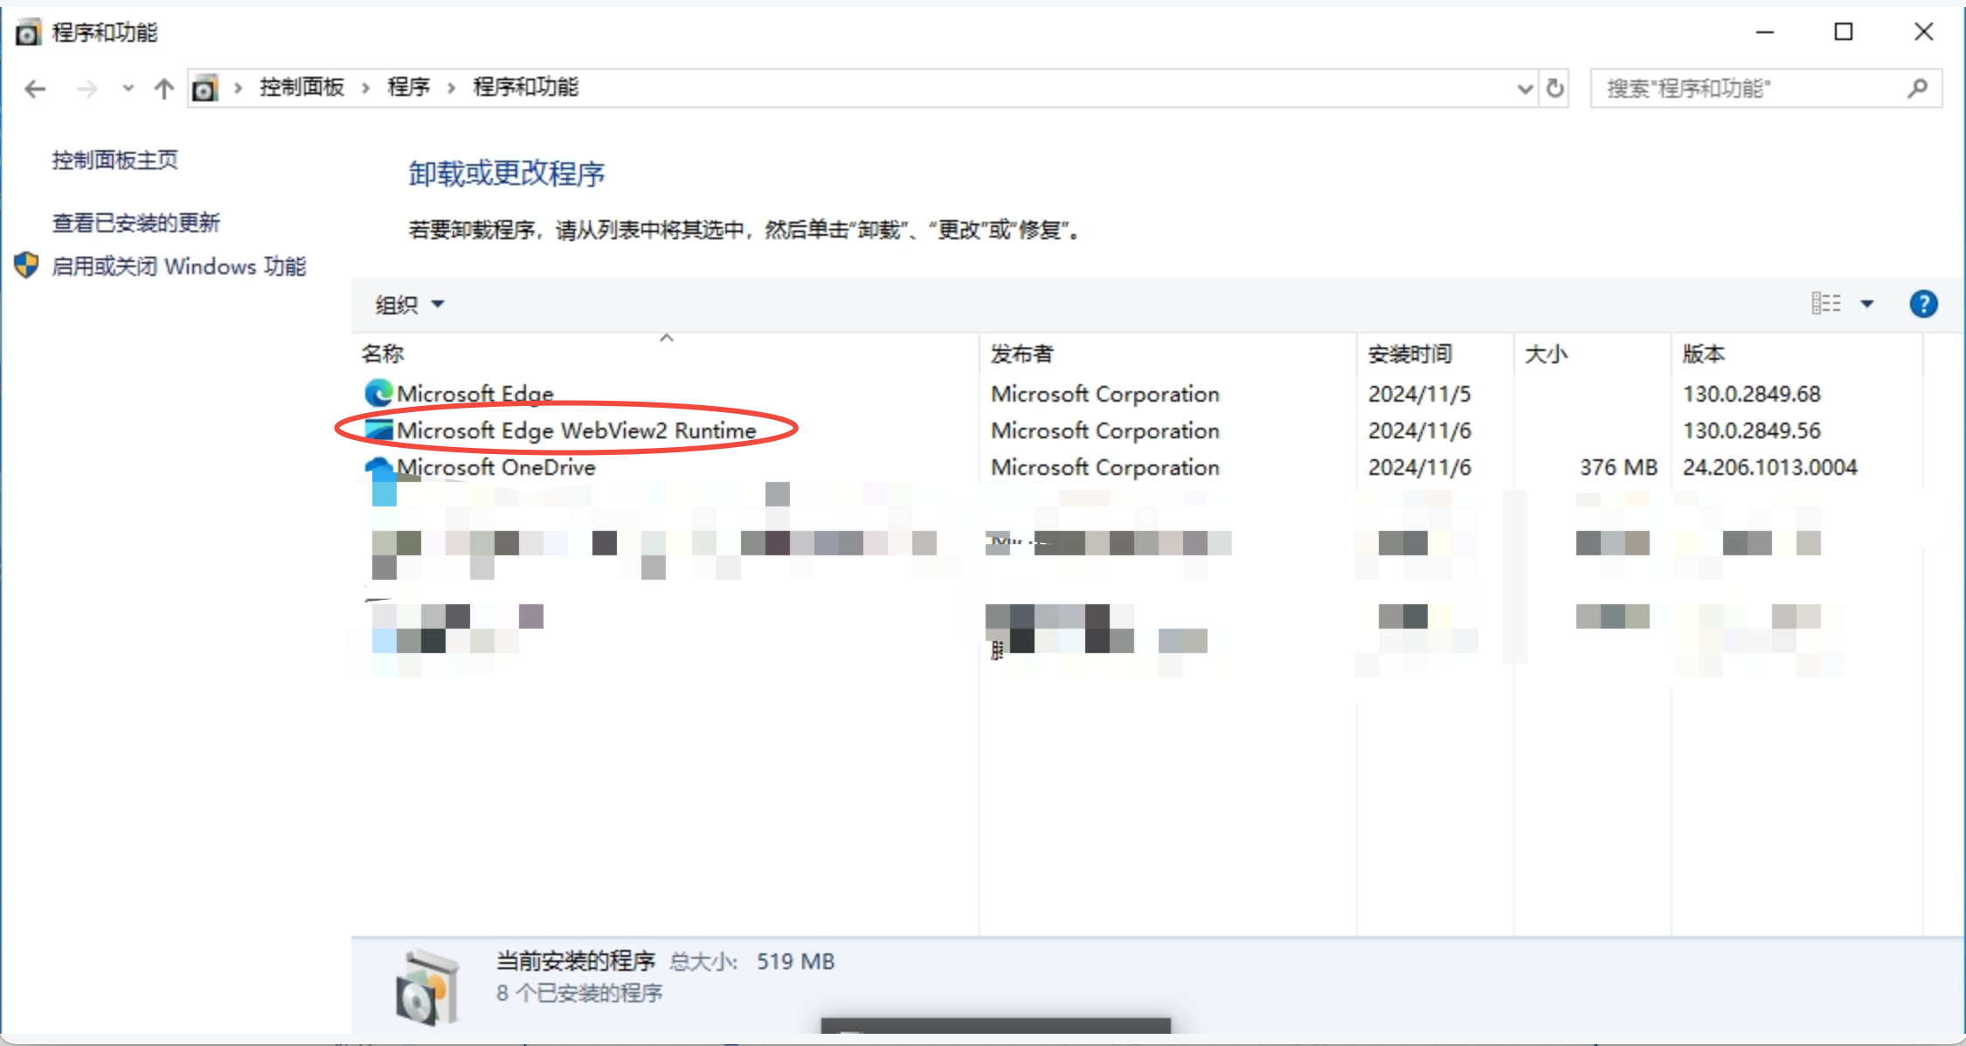Screen dimensions: 1966x1046
Task: Click OneDrive's Microsoft Corporation publisher cell
Action: [1105, 467]
